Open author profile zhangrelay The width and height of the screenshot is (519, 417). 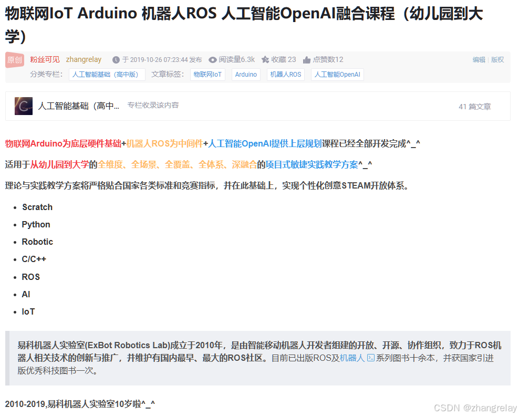[x=84, y=59]
